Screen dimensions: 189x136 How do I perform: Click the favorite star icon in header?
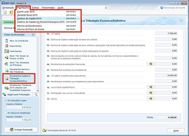[x=181, y=21]
